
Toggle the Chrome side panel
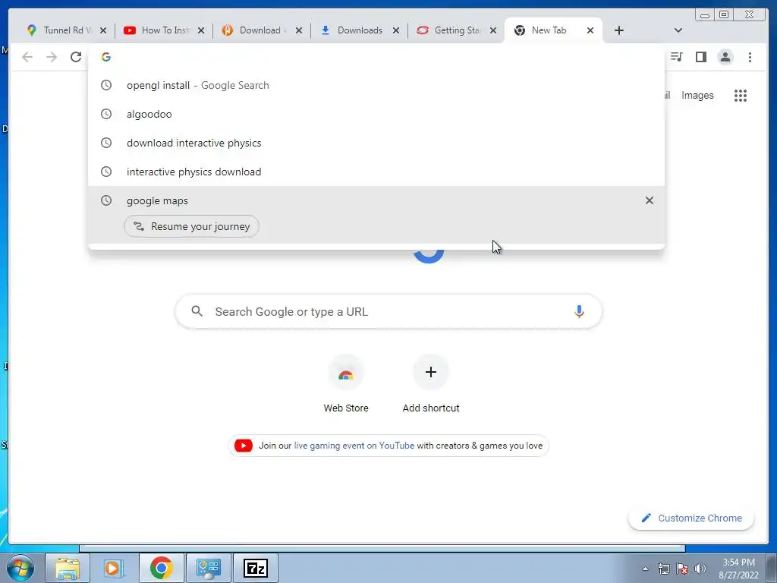(x=700, y=57)
